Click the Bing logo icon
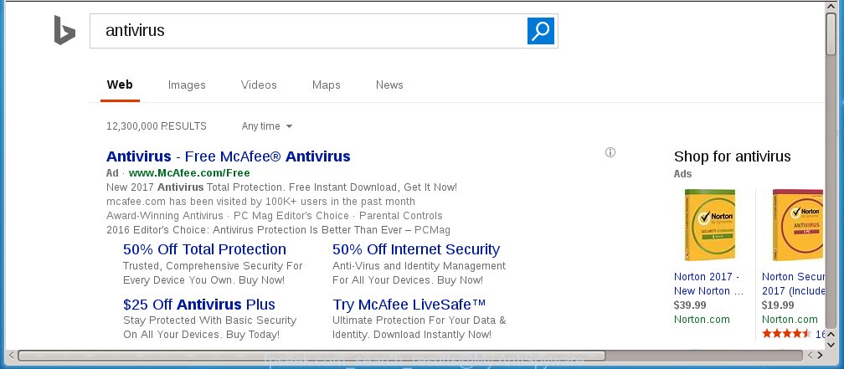The height and width of the screenshot is (369, 844). [64, 30]
